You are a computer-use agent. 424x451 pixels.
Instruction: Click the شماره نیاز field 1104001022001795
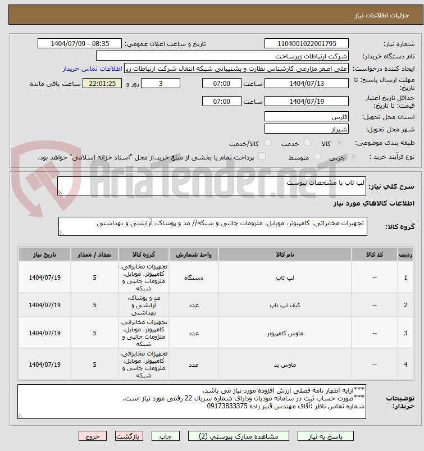307,43
